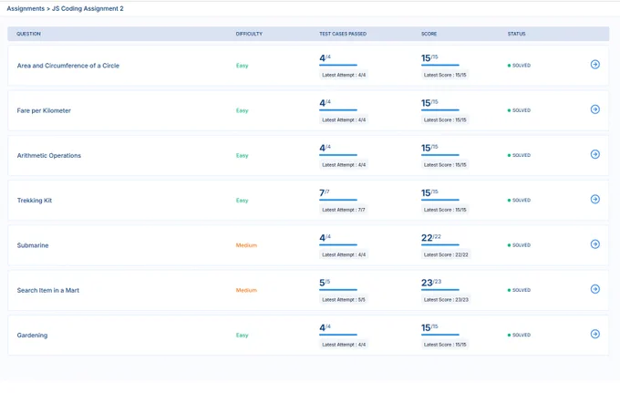
Task: Click the SOLVED status for Submarine
Action: point(519,245)
